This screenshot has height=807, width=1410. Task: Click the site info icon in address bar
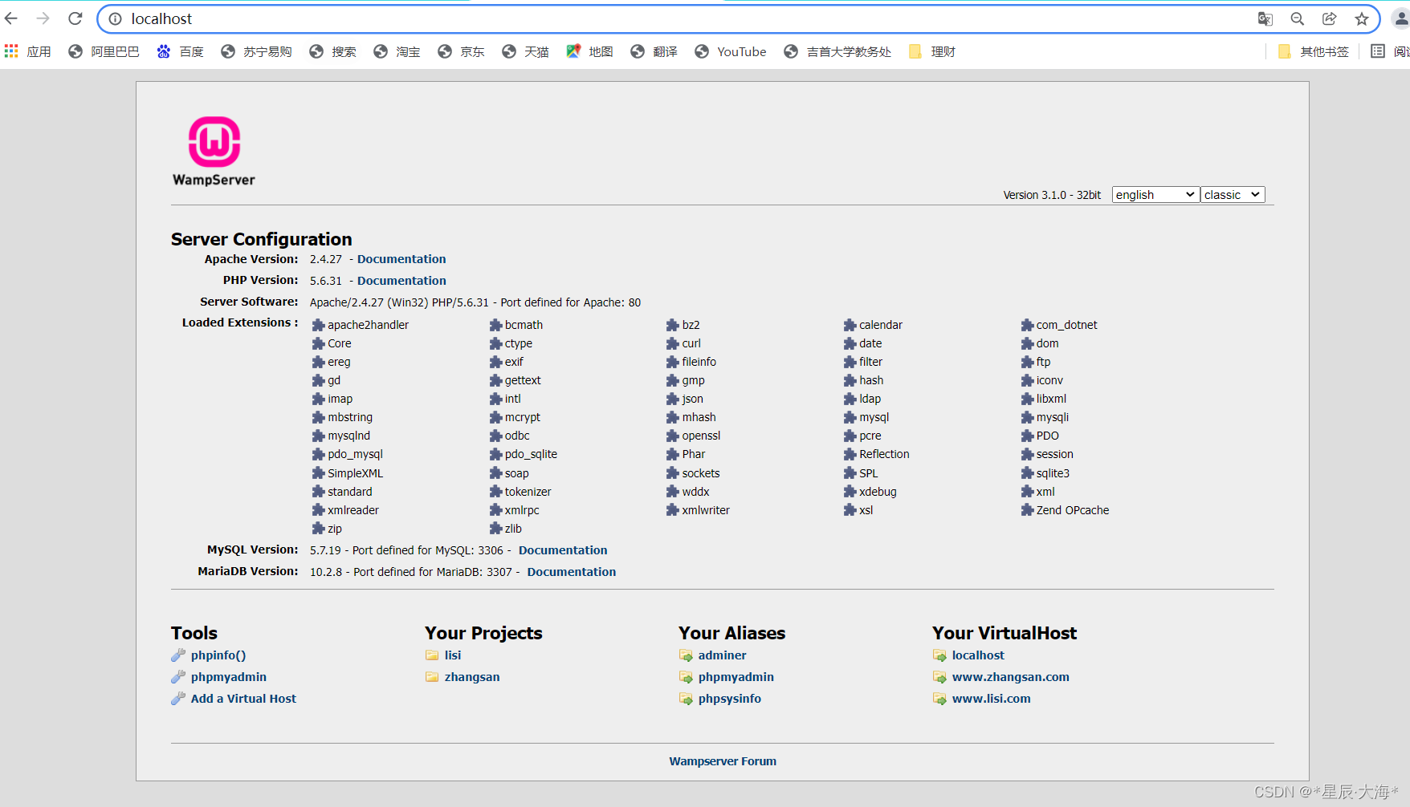coord(116,18)
